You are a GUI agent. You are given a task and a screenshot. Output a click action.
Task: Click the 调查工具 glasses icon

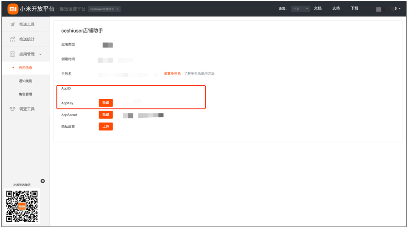tap(12, 109)
